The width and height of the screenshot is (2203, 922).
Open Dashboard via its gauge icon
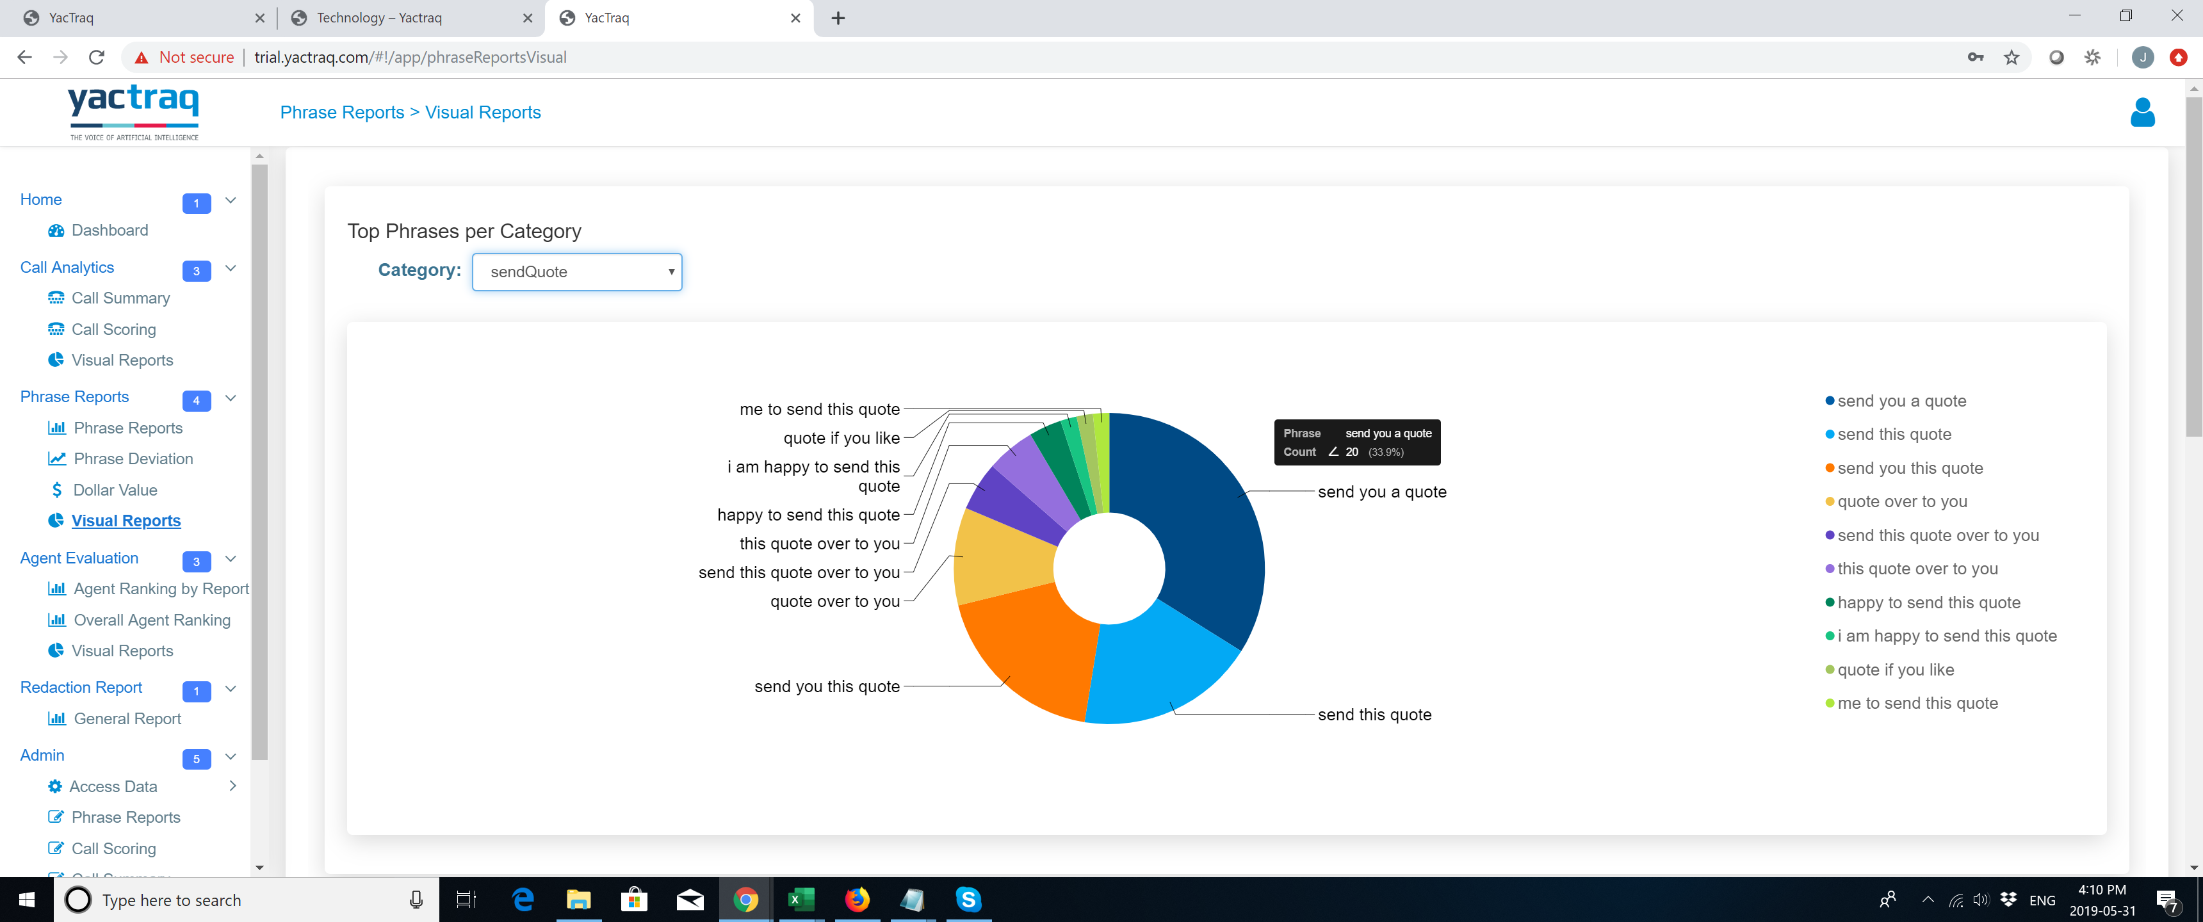tap(56, 230)
